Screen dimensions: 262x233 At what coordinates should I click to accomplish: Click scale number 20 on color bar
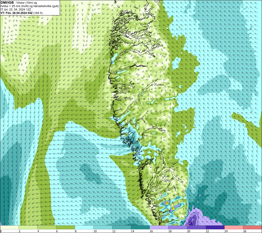(x=189, y=231)
